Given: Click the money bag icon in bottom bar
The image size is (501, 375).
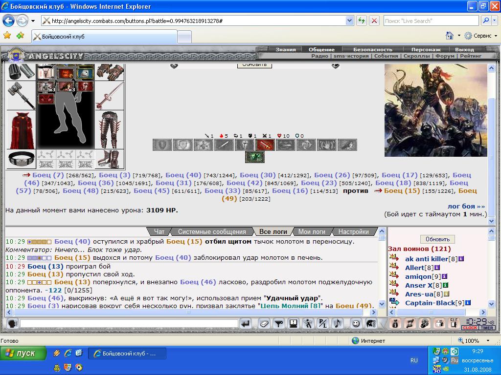Looking at the screenshot, I should pos(395,324).
